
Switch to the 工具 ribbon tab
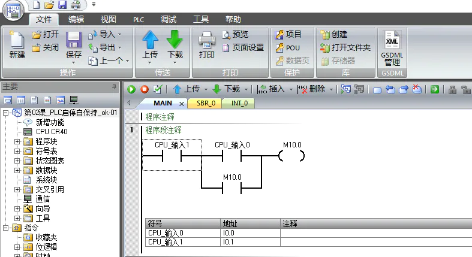[x=201, y=19]
